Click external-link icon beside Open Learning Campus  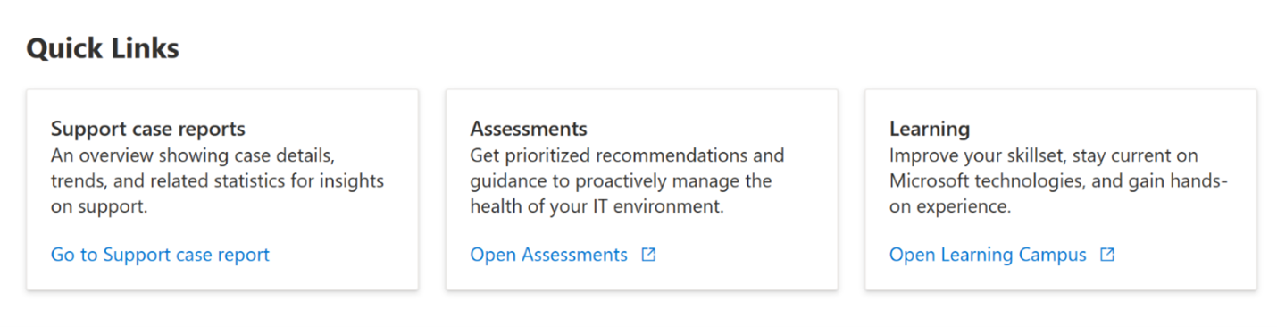pos(1107,255)
